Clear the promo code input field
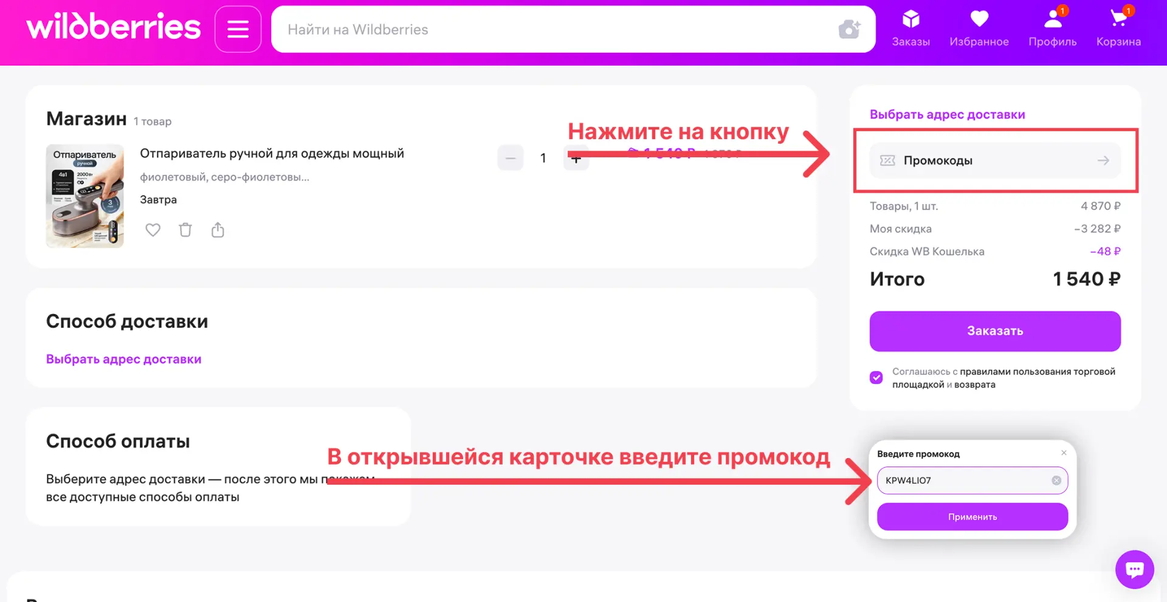This screenshot has height=602, width=1167. [1056, 481]
